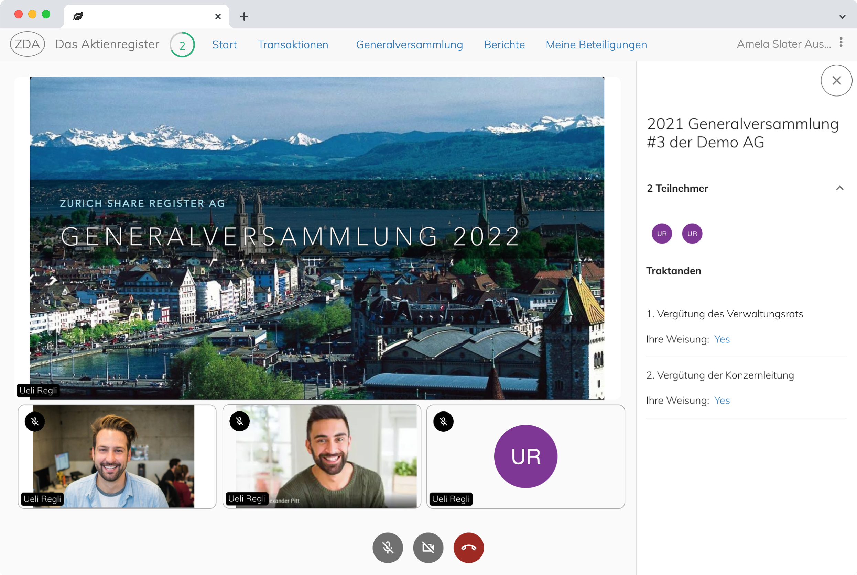Select the blue-shirt participant video thumbnail

(117, 456)
